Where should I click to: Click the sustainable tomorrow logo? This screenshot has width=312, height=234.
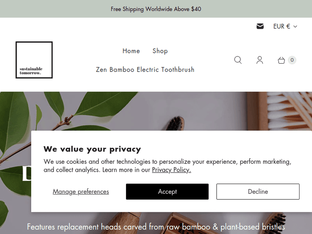34,60
